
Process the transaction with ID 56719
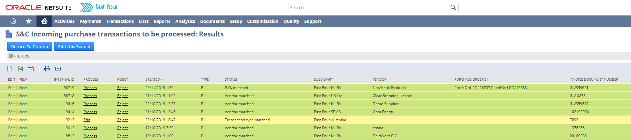point(90,88)
